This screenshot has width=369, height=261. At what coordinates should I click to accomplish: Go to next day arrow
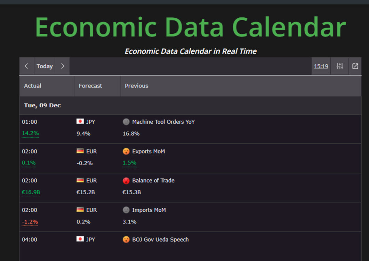(63, 66)
